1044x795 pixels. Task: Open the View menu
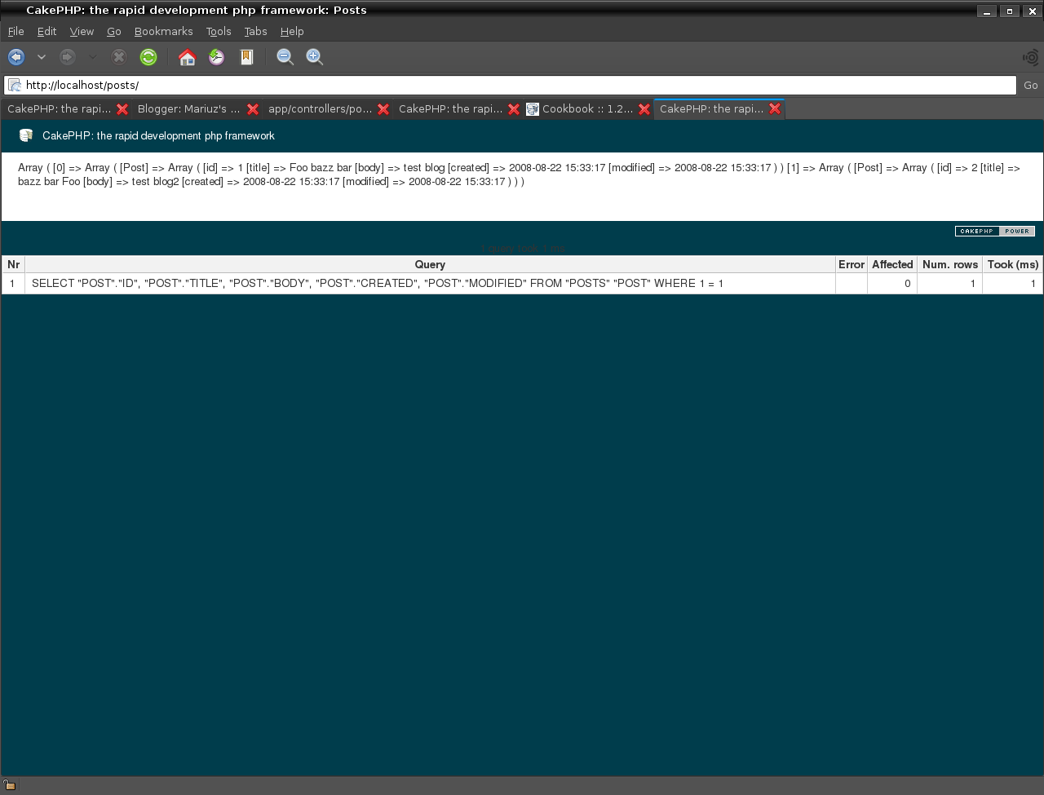coord(82,31)
